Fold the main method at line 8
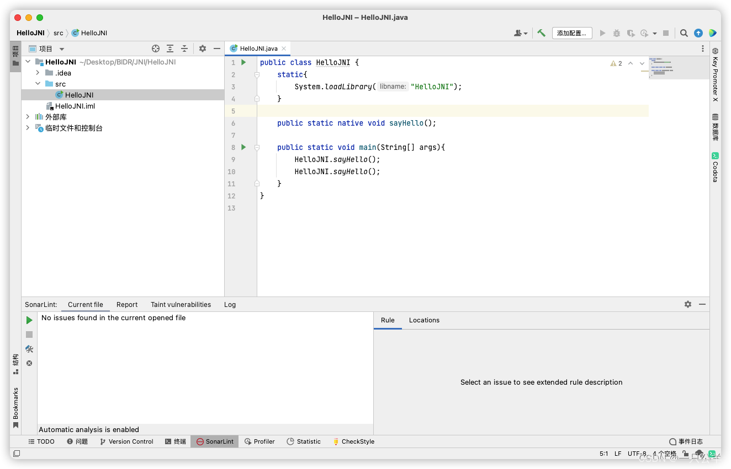Image resolution: width=731 pixels, height=469 pixels. (257, 147)
